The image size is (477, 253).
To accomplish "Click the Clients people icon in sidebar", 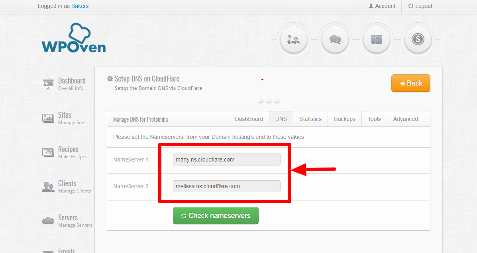I will pyautogui.click(x=48, y=187).
